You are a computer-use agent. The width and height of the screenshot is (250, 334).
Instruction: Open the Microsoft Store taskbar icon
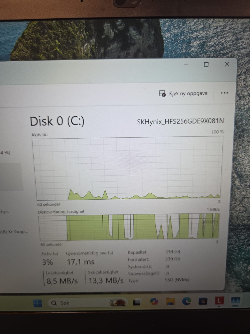click(x=203, y=301)
